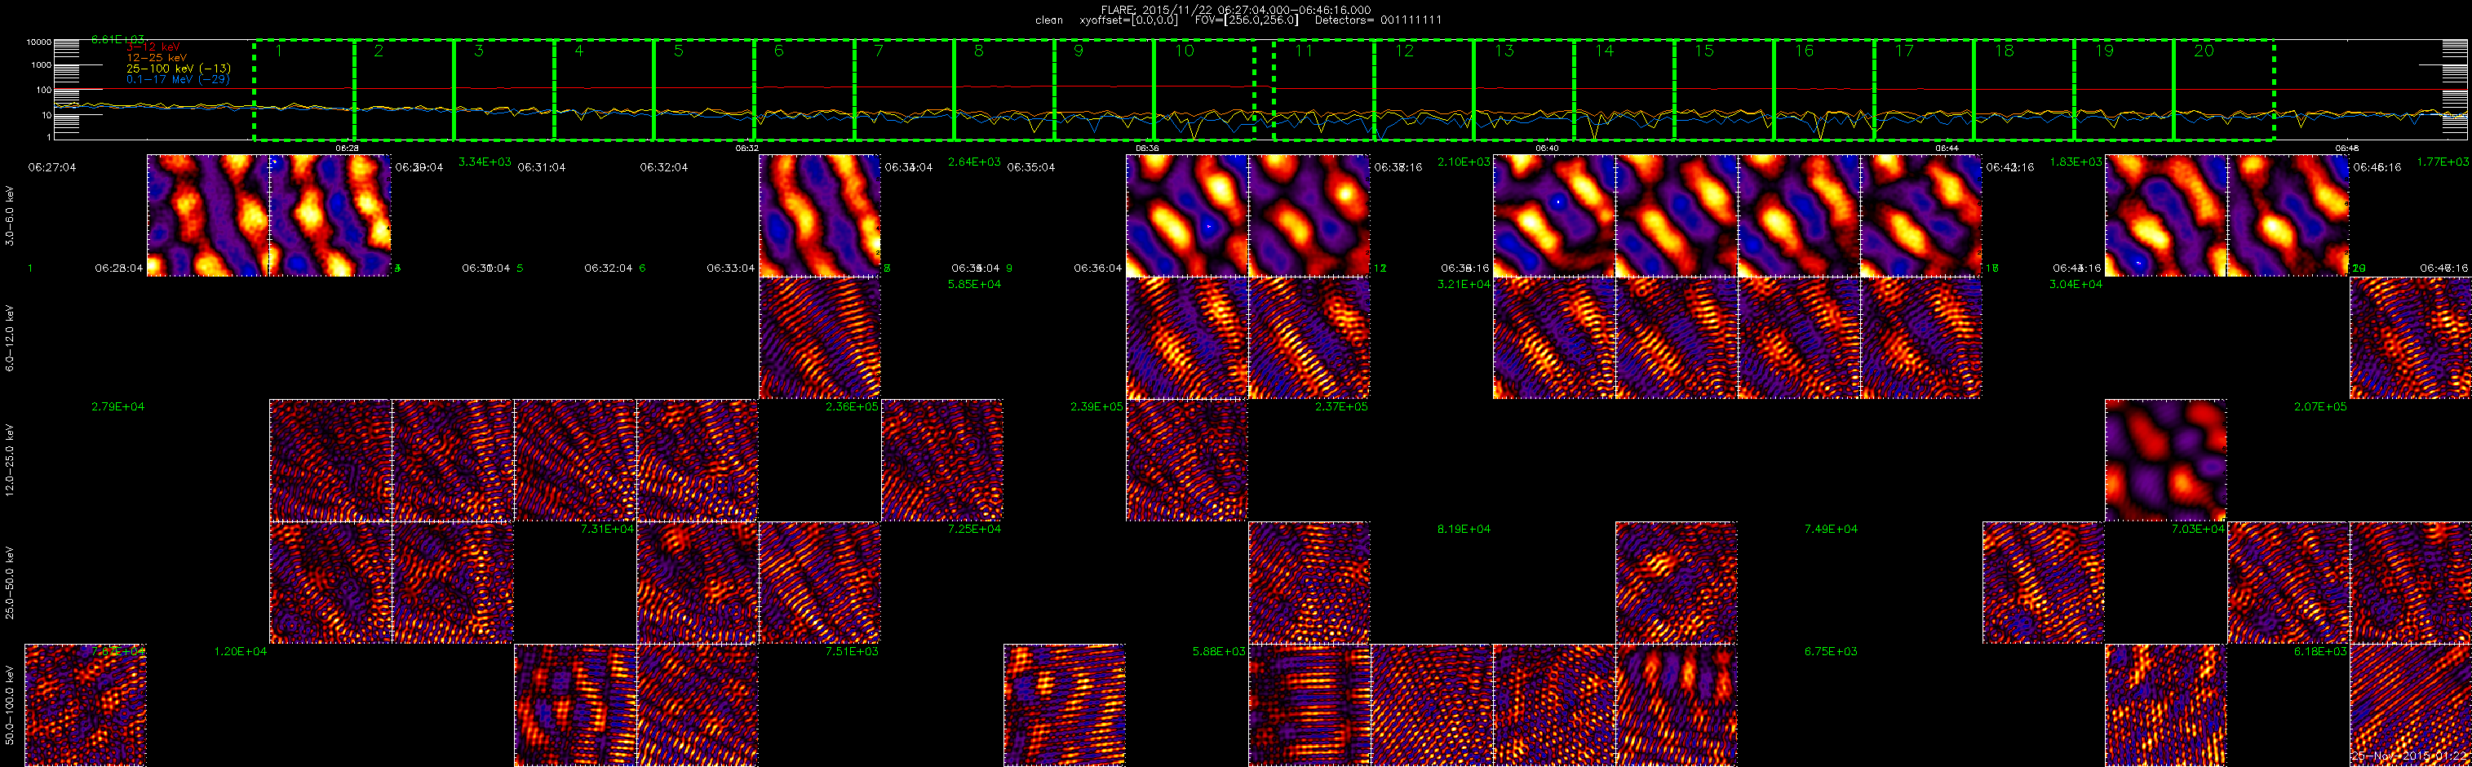The image size is (2472, 767).
Task: Open 3-6 keV image between 3.34E+03 and 2.64E+03
Action: pyautogui.click(x=820, y=215)
